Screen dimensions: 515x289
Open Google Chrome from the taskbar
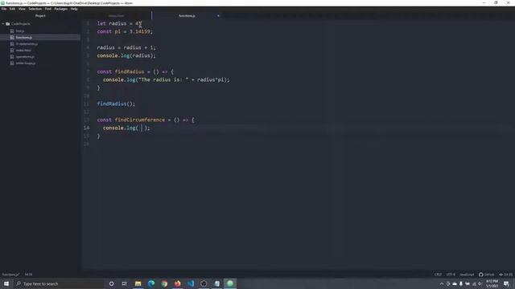tap(164, 283)
